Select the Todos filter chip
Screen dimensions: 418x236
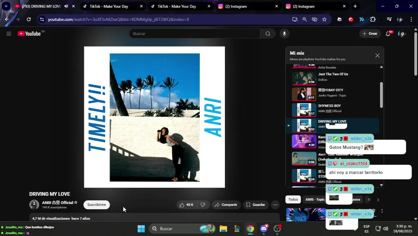point(293,200)
